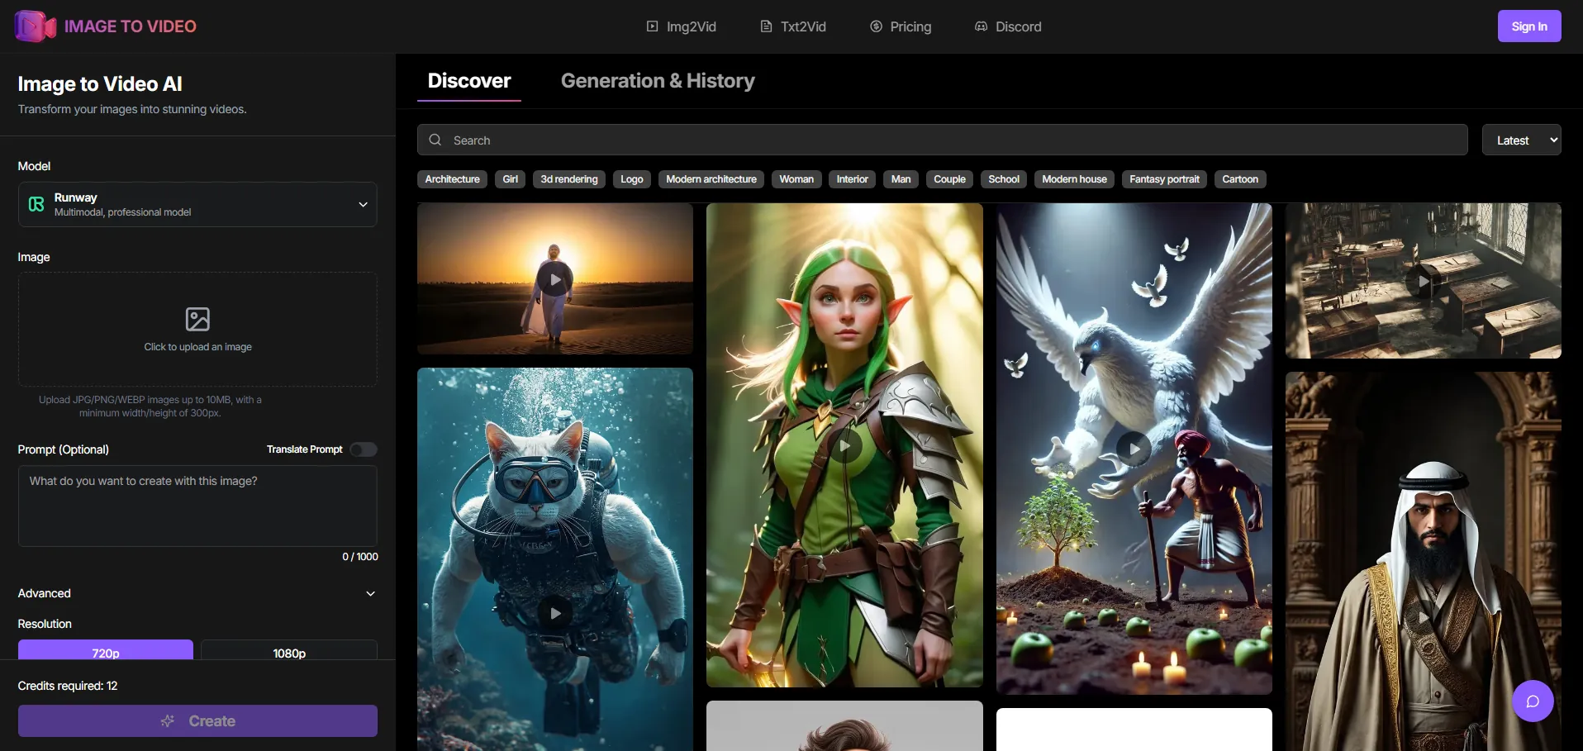Image resolution: width=1583 pixels, height=751 pixels.
Task: Click the search magnifier icon
Action: click(x=435, y=140)
